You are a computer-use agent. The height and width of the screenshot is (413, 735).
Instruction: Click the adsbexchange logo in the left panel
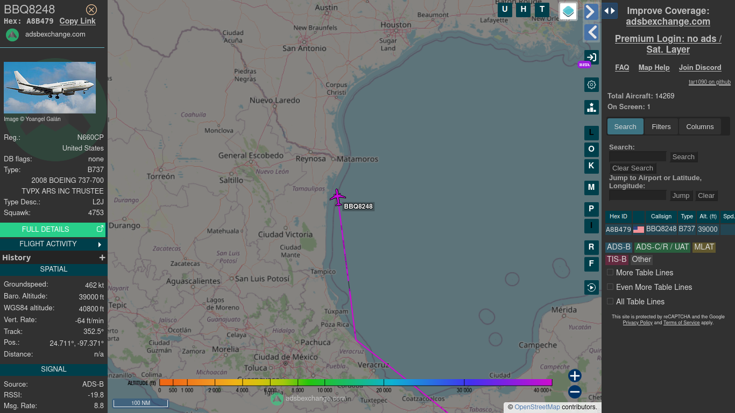coord(12,35)
